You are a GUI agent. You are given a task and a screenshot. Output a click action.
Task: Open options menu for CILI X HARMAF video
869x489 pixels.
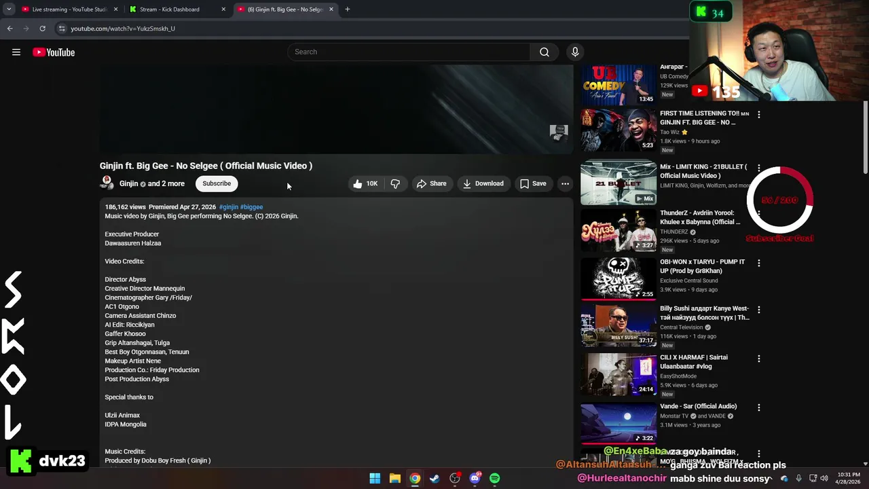759,359
